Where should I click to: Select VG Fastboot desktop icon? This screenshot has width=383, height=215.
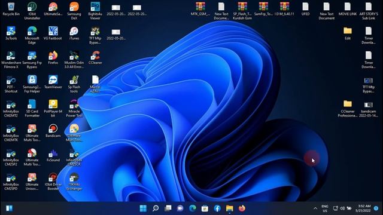[x=53, y=33]
